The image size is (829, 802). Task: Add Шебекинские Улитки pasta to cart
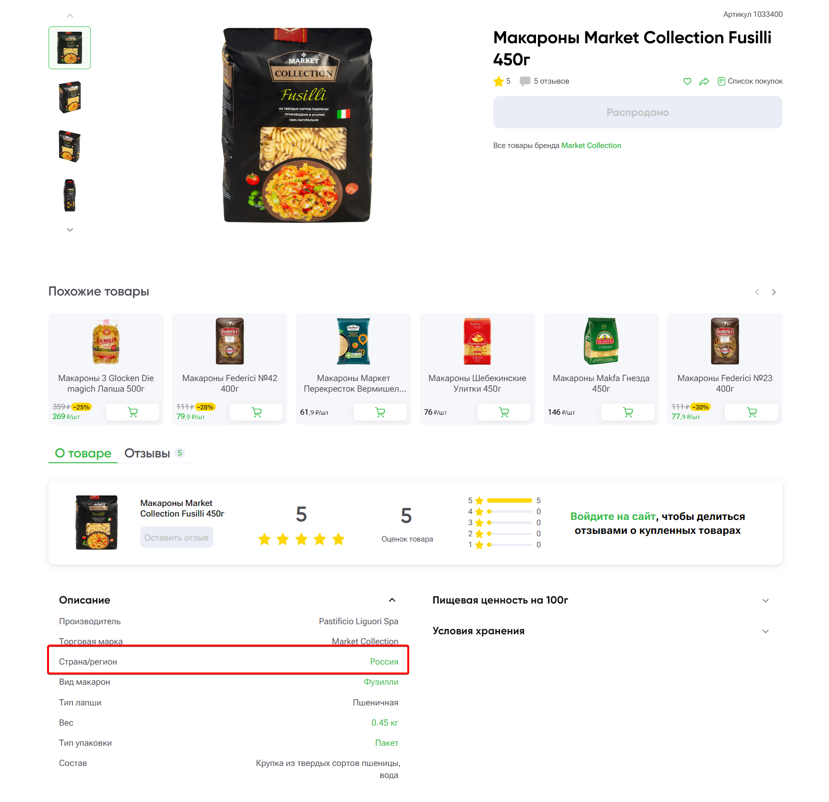pyautogui.click(x=504, y=412)
